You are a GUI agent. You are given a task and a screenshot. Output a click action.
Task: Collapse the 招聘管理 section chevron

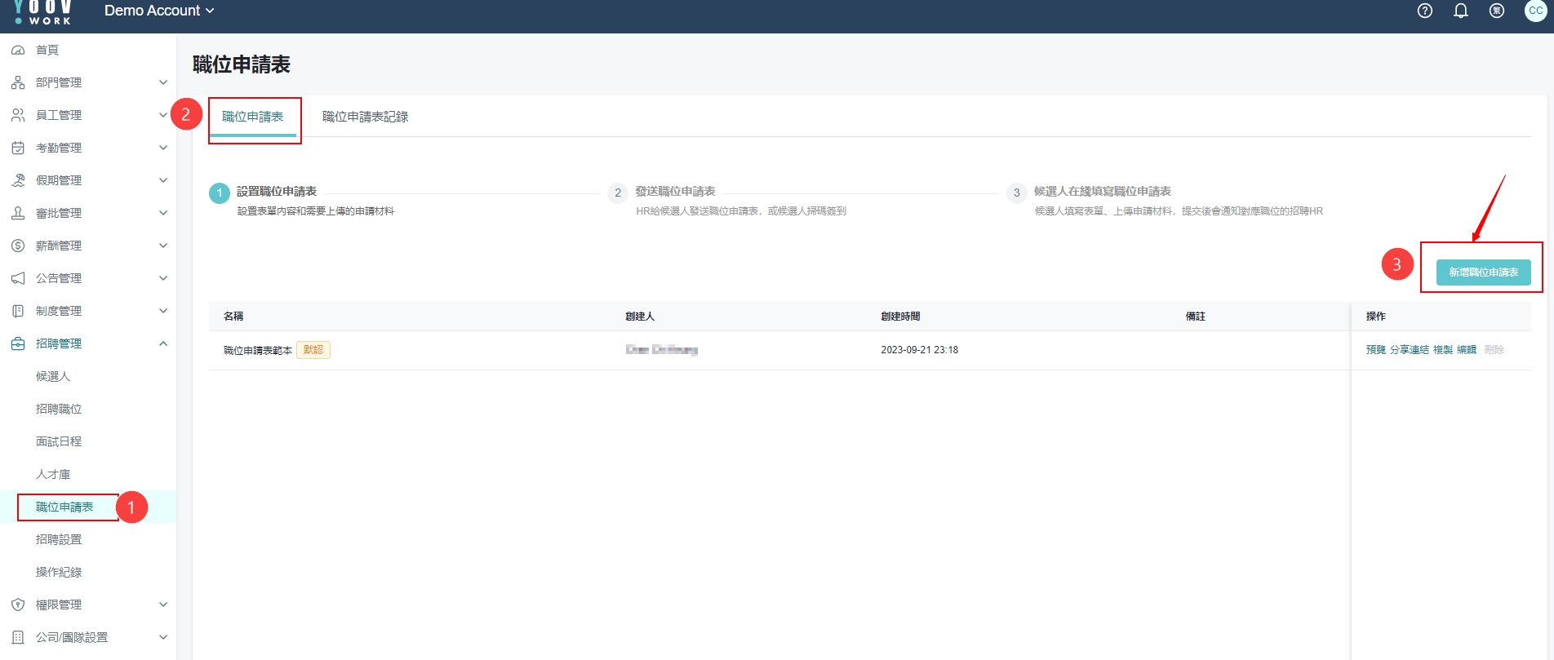coord(163,343)
